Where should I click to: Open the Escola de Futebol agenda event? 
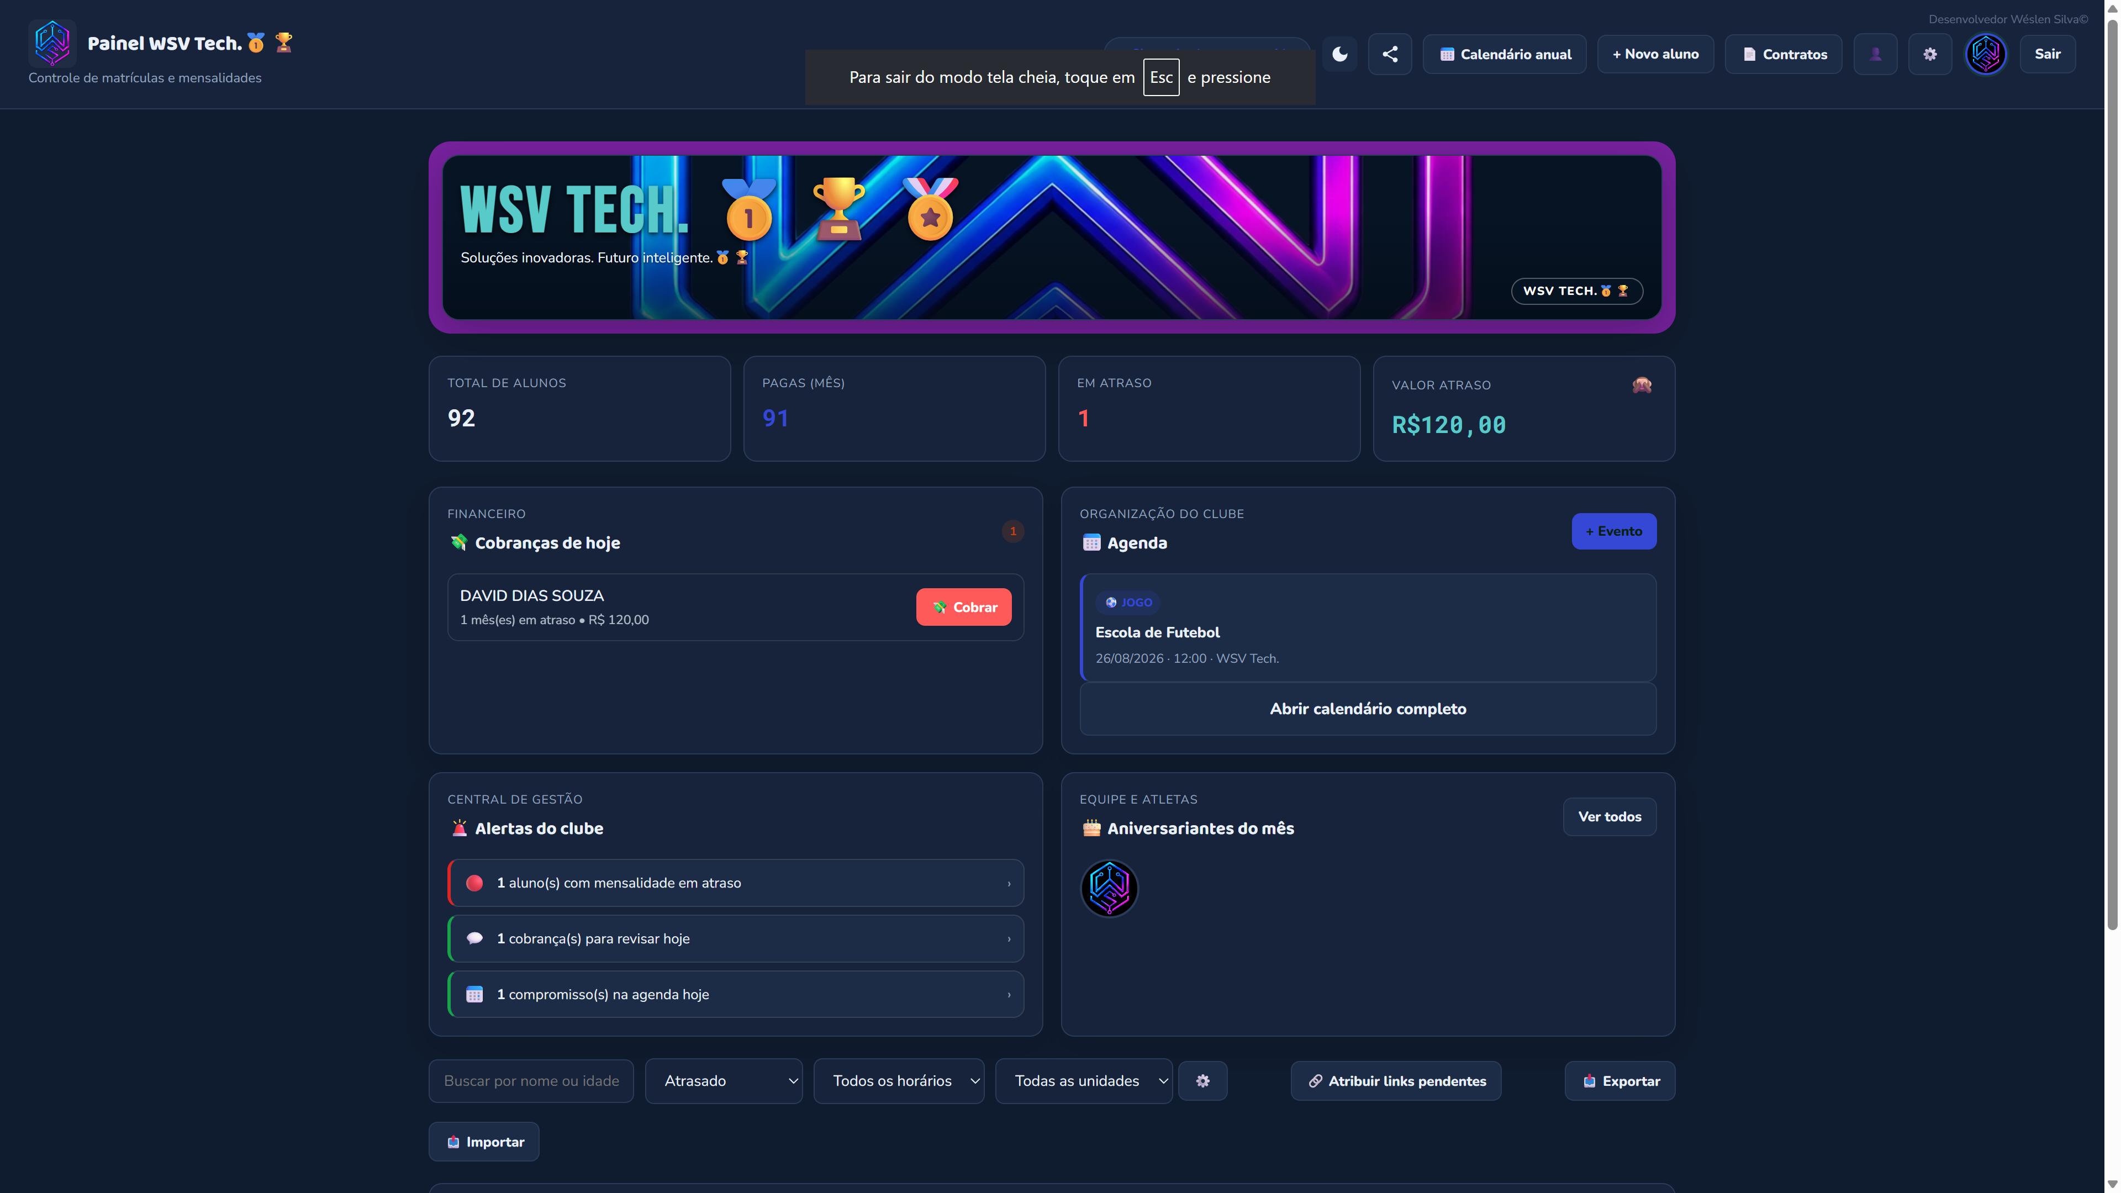tap(1368, 627)
